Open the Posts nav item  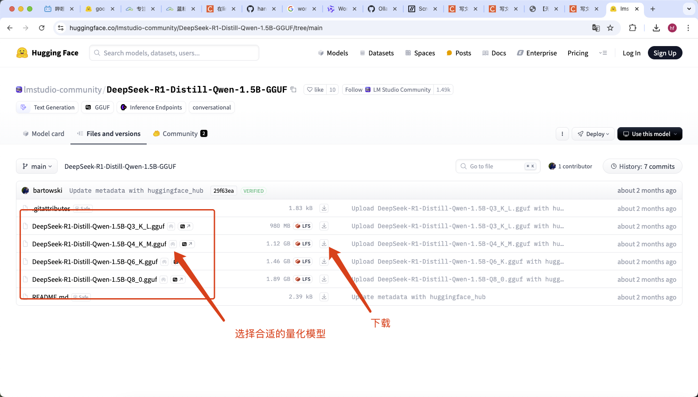[459, 53]
